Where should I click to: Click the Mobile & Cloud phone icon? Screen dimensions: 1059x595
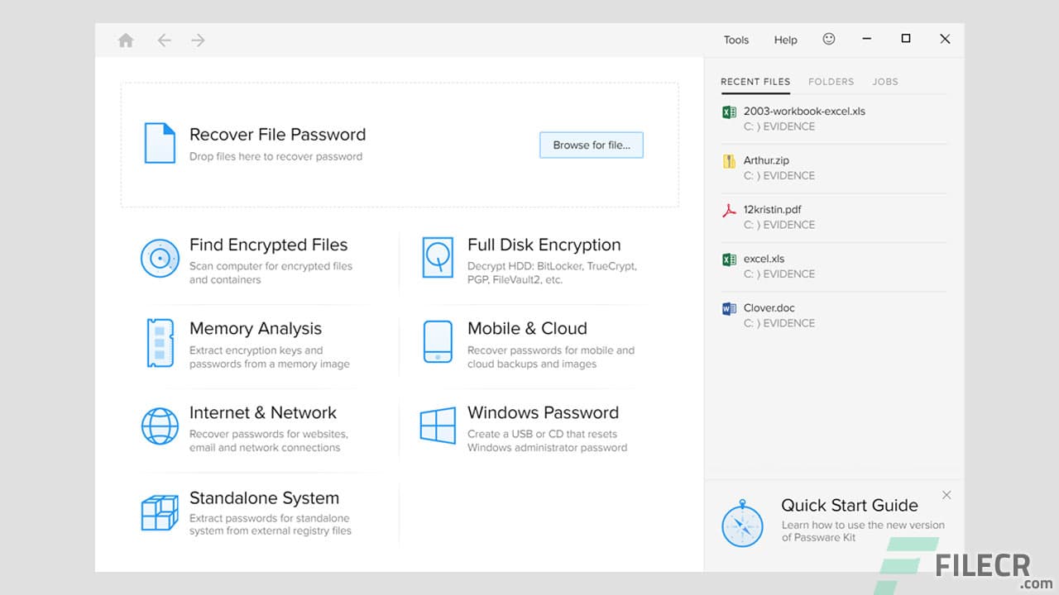pyautogui.click(x=438, y=343)
